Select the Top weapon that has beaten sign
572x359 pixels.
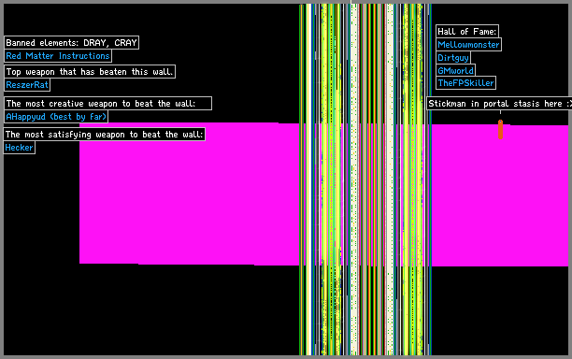90,71
